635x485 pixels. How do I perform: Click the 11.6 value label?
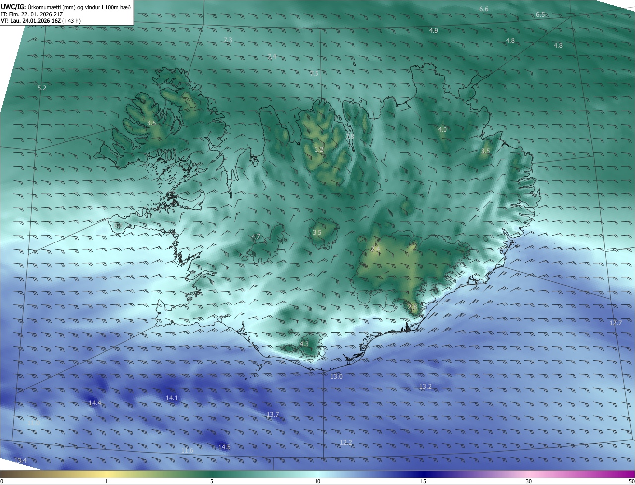click(187, 451)
